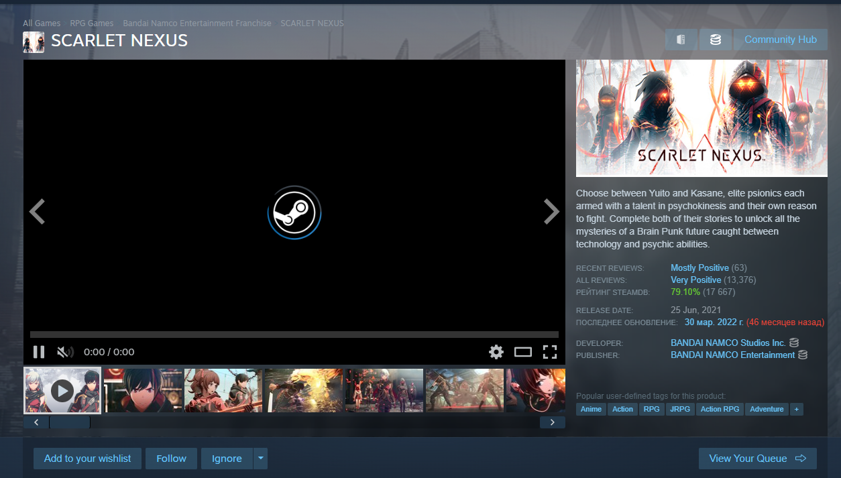Screen dimensions: 841x478
Task: Select the RPG tag
Action: coord(651,409)
